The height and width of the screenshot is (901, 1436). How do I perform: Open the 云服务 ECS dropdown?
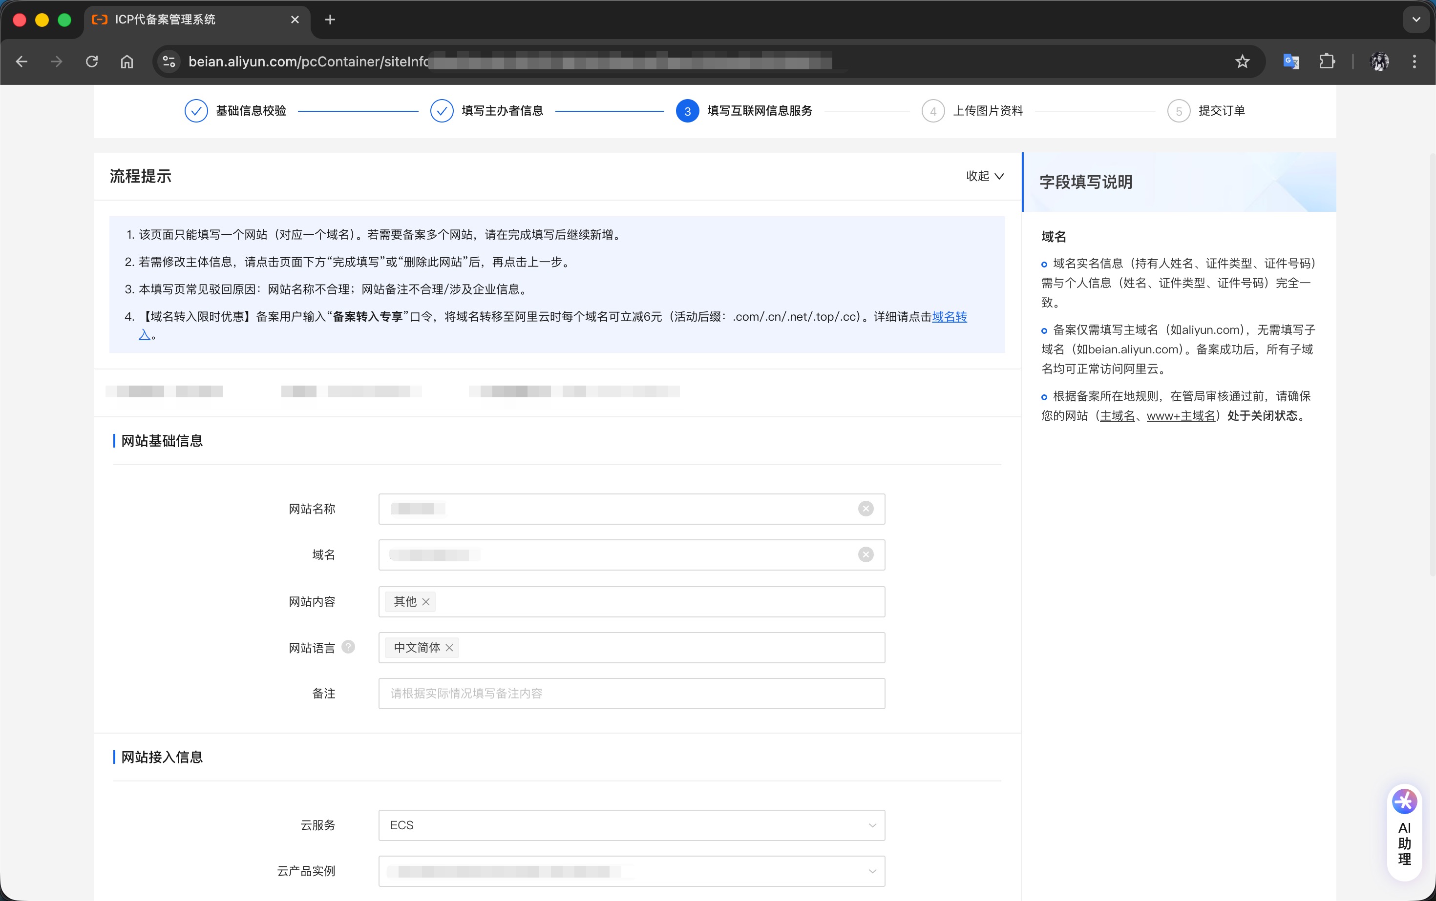(631, 825)
